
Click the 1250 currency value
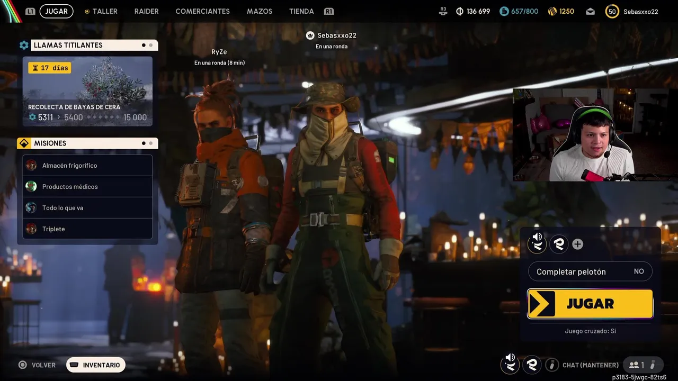pos(567,11)
